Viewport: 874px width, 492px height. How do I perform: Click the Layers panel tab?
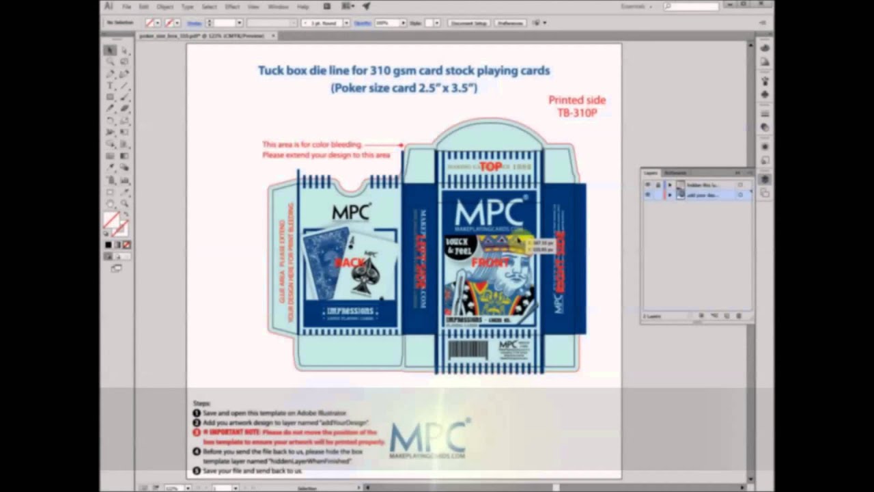point(651,173)
